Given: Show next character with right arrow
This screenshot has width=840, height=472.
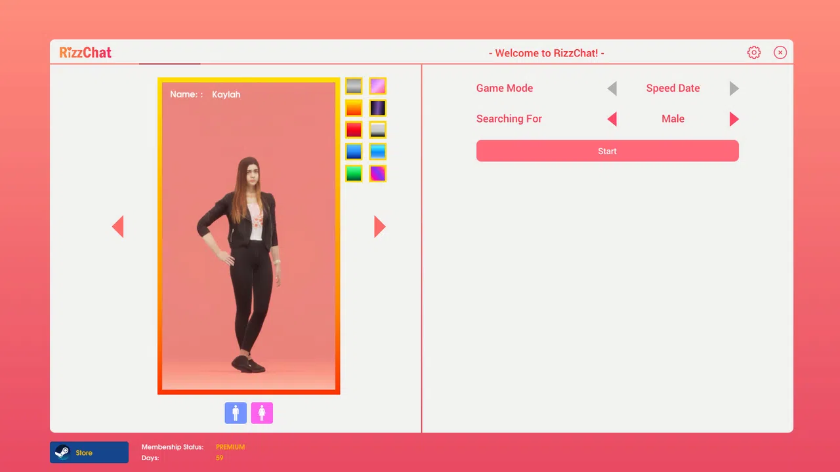Looking at the screenshot, I should click(x=380, y=227).
